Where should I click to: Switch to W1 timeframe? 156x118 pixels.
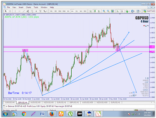[x=81, y=11]
